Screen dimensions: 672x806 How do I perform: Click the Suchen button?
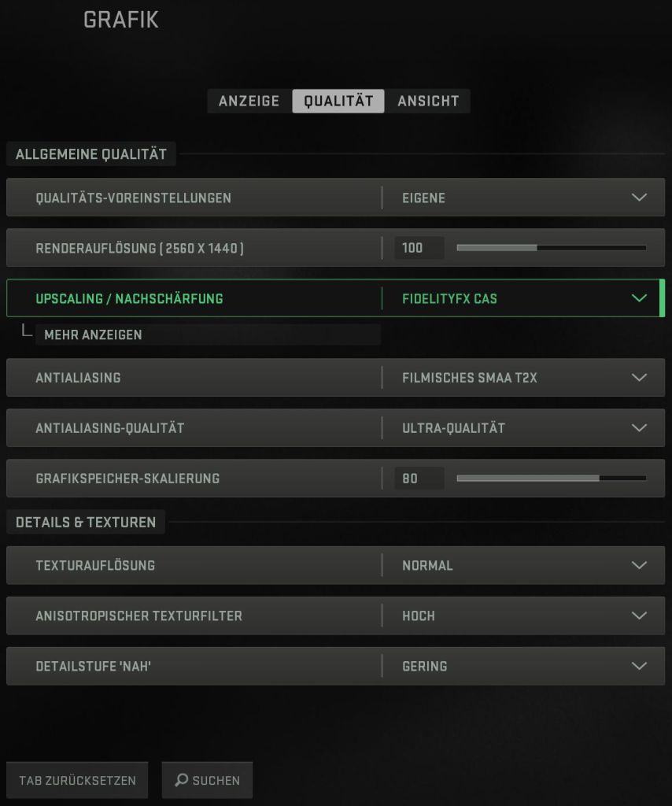coord(207,780)
